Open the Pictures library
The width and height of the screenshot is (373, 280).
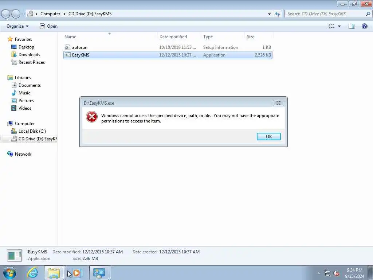click(x=26, y=100)
